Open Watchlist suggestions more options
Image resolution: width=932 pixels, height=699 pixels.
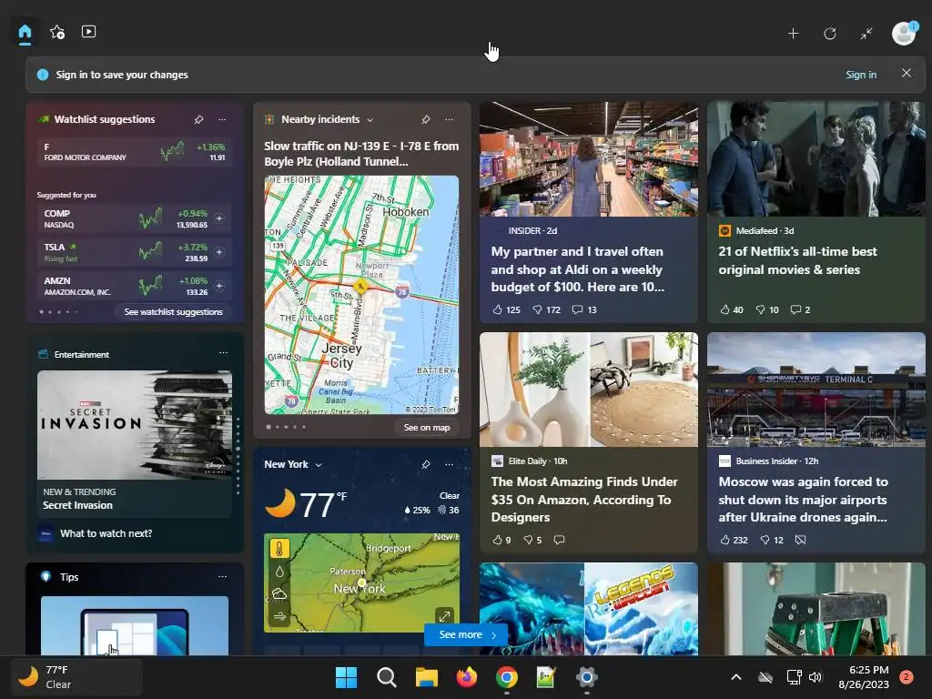222,119
